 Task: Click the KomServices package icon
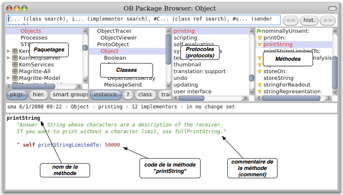(x=15, y=64)
